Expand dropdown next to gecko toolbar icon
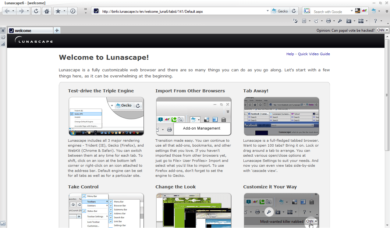 (x=379, y=11)
